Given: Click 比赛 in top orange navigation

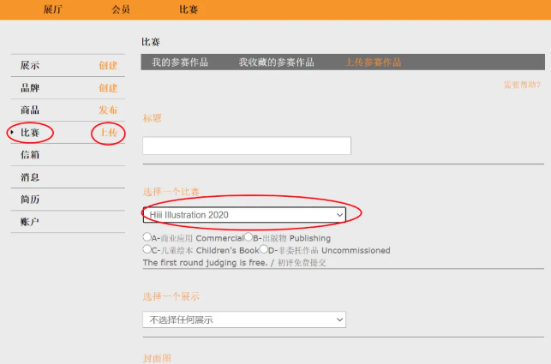Looking at the screenshot, I should point(189,9).
